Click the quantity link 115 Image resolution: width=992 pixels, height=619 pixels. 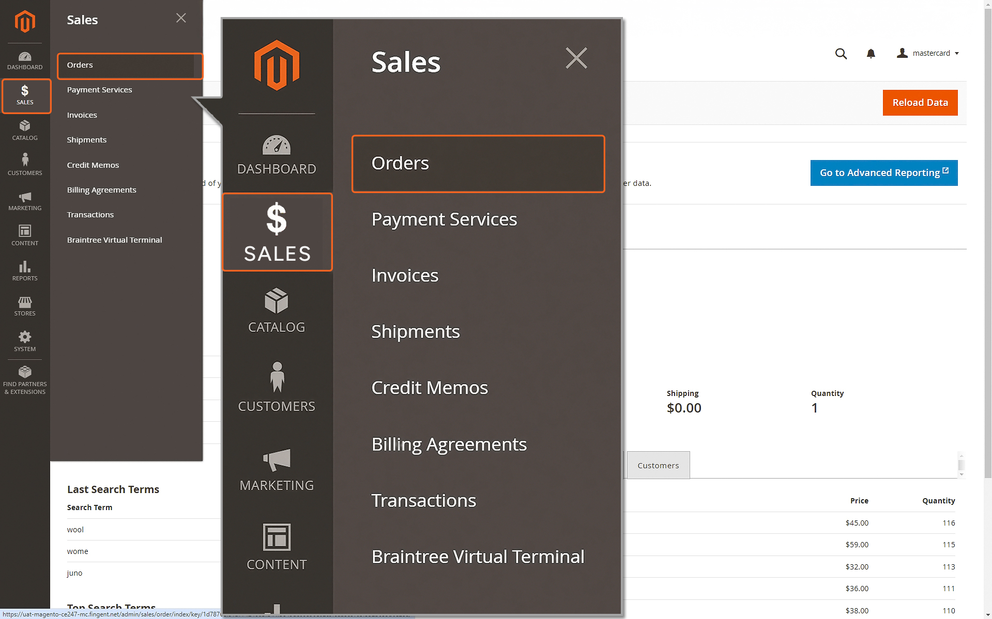click(949, 545)
